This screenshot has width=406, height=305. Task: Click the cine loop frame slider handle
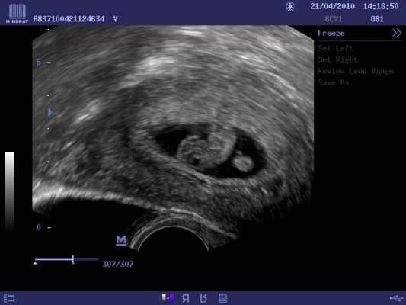coord(73,260)
